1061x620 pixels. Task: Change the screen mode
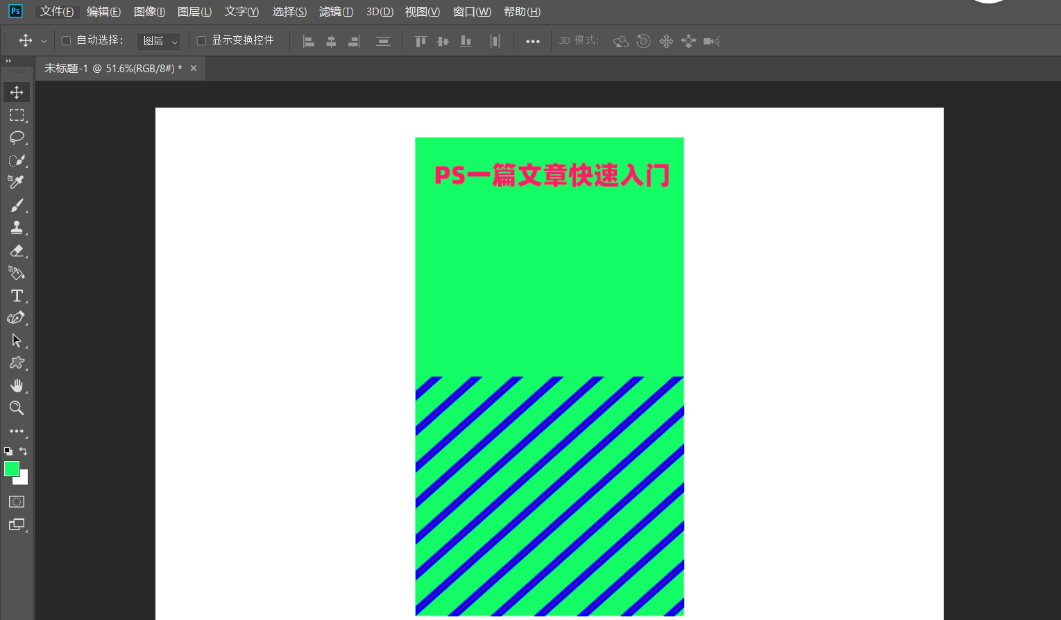[x=17, y=524]
